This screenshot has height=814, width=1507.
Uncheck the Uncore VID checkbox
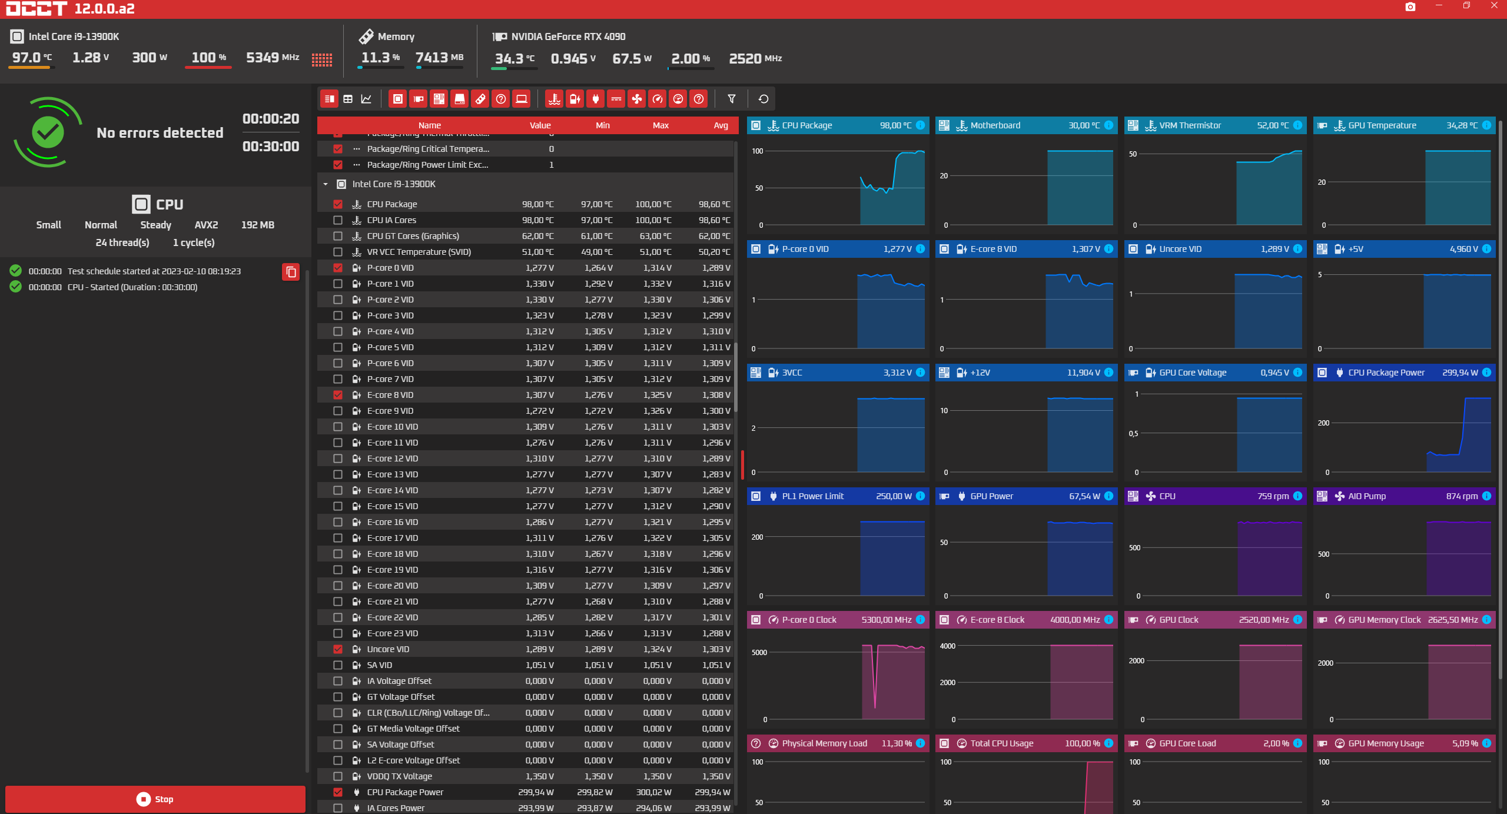point(338,649)
